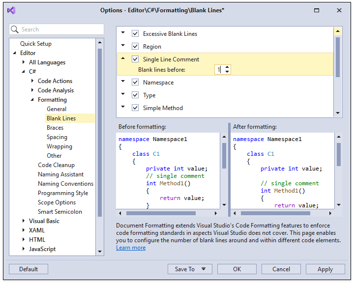The width and height of the screenshot is (354, 284).
Task: Click into the Search input field
Action: pos(61,29)
